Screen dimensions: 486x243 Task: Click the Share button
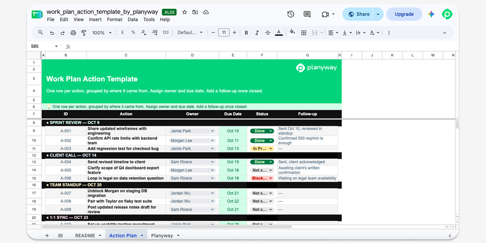tap(359, 14)
